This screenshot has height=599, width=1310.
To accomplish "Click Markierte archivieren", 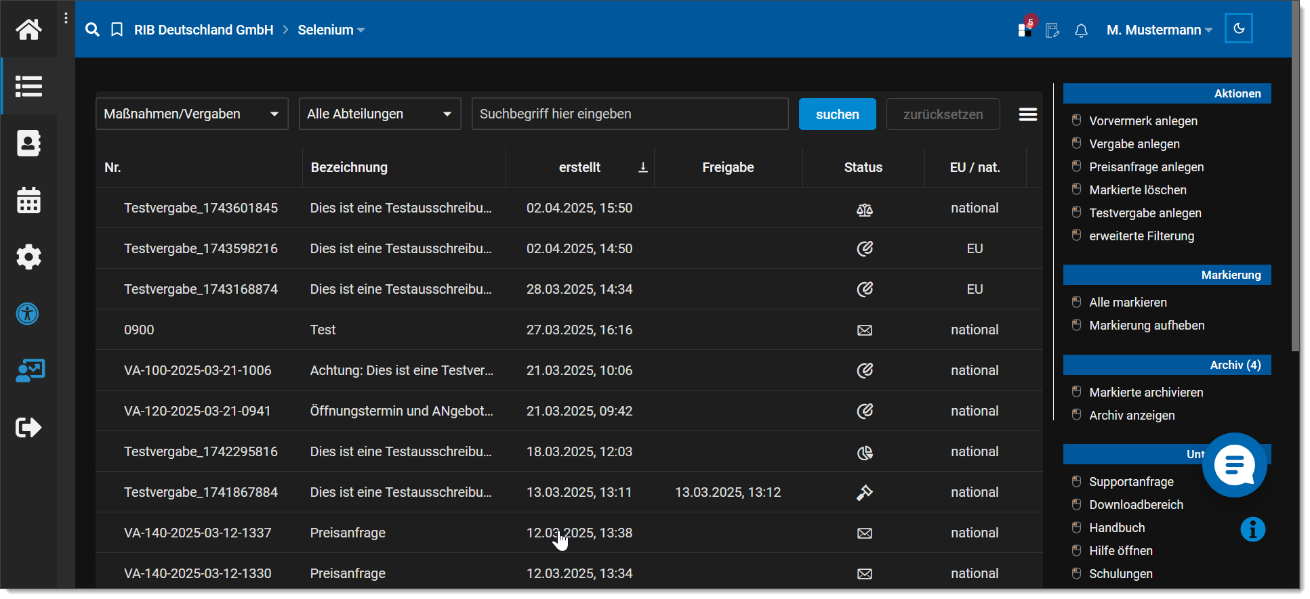I will (x=1146, y=393).
